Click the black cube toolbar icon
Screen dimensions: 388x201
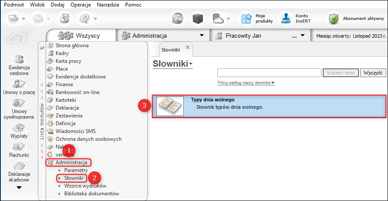198,19
